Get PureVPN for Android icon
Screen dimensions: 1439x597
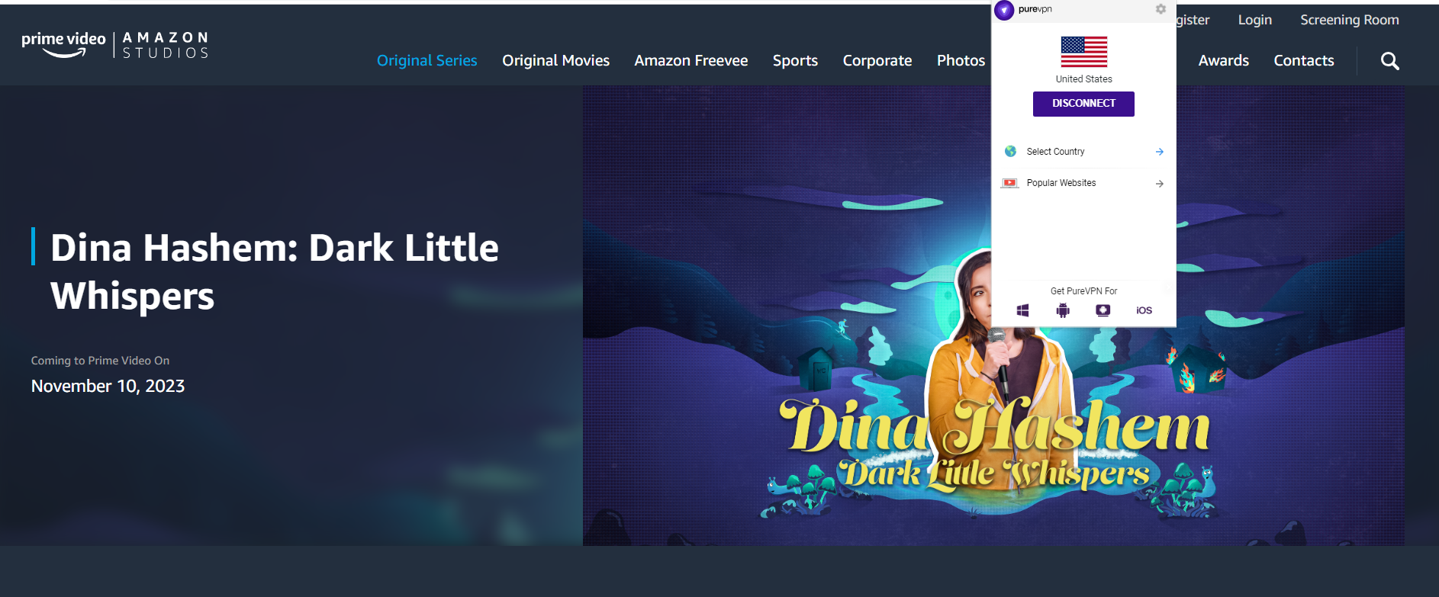(1063, 310)
